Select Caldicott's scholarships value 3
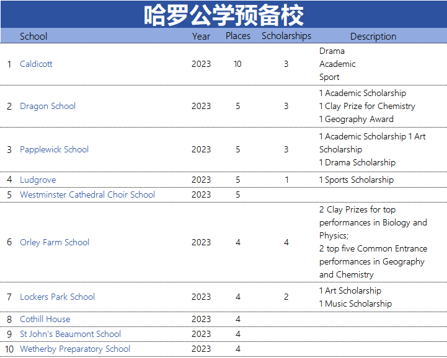This screenshot has width=447, height=358. tap(286, 64)
